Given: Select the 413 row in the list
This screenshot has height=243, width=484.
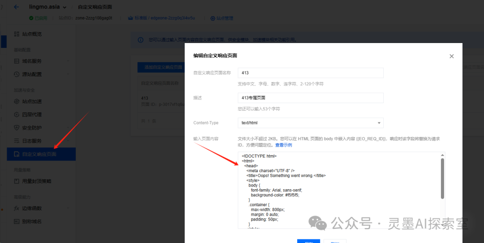Looking at the screenshot, I should click(x=161, y=101).
